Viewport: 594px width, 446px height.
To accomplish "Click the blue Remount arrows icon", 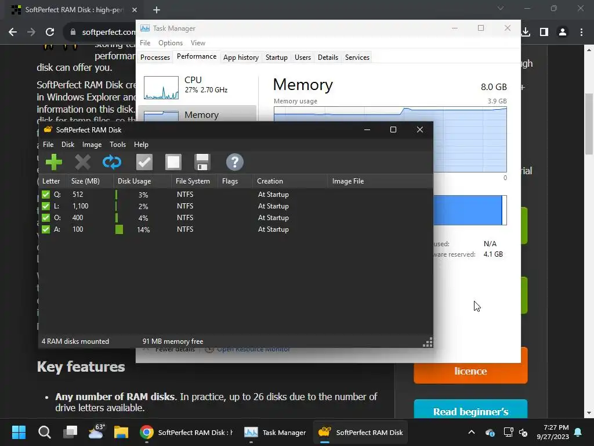I will [112, 163].
